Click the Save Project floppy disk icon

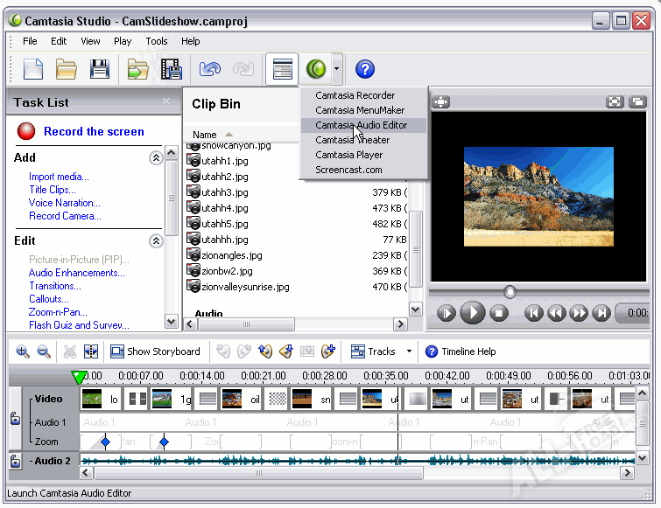[x=100, y=69]
